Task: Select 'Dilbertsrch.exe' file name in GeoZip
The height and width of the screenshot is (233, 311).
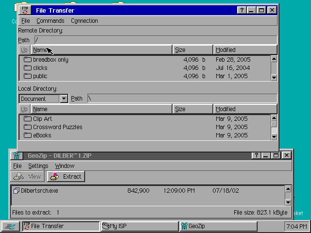Action: click(x=39, y=191)
